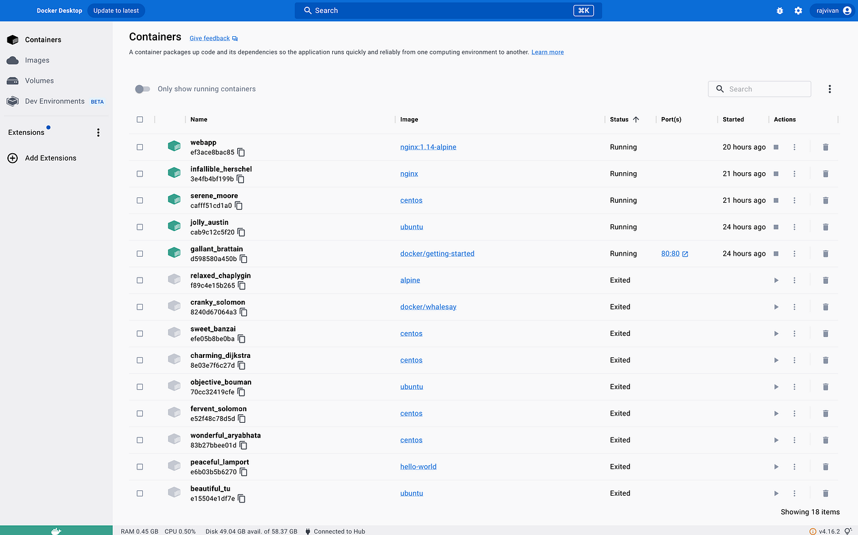The image size is (858, 535).
Task: Click the feedback icon beside Give feedback
Action: 235,39
